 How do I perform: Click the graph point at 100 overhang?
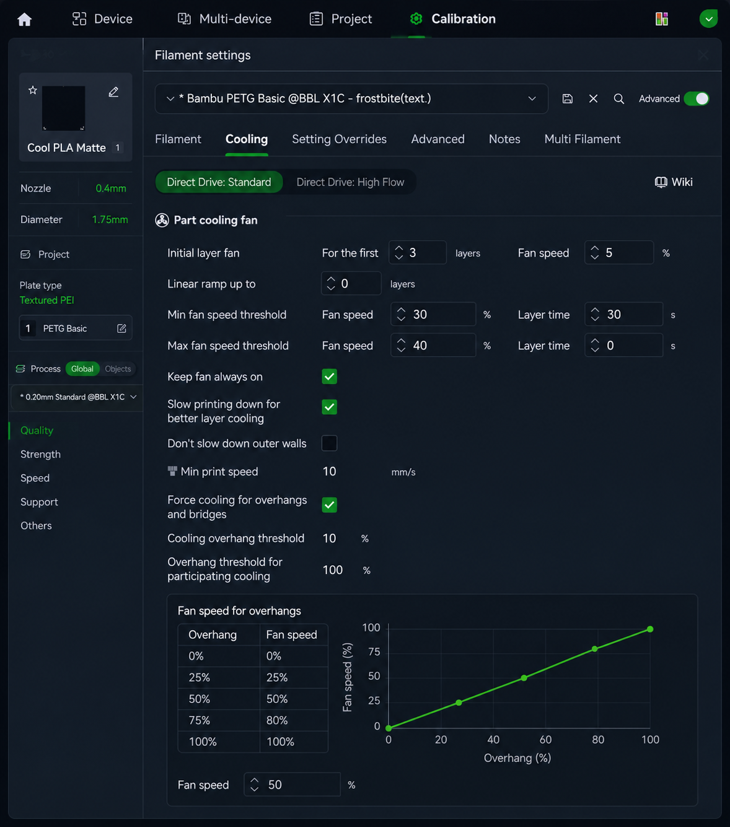[650, 629]
